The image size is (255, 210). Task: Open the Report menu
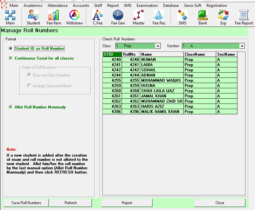click(x=113, y=6)
